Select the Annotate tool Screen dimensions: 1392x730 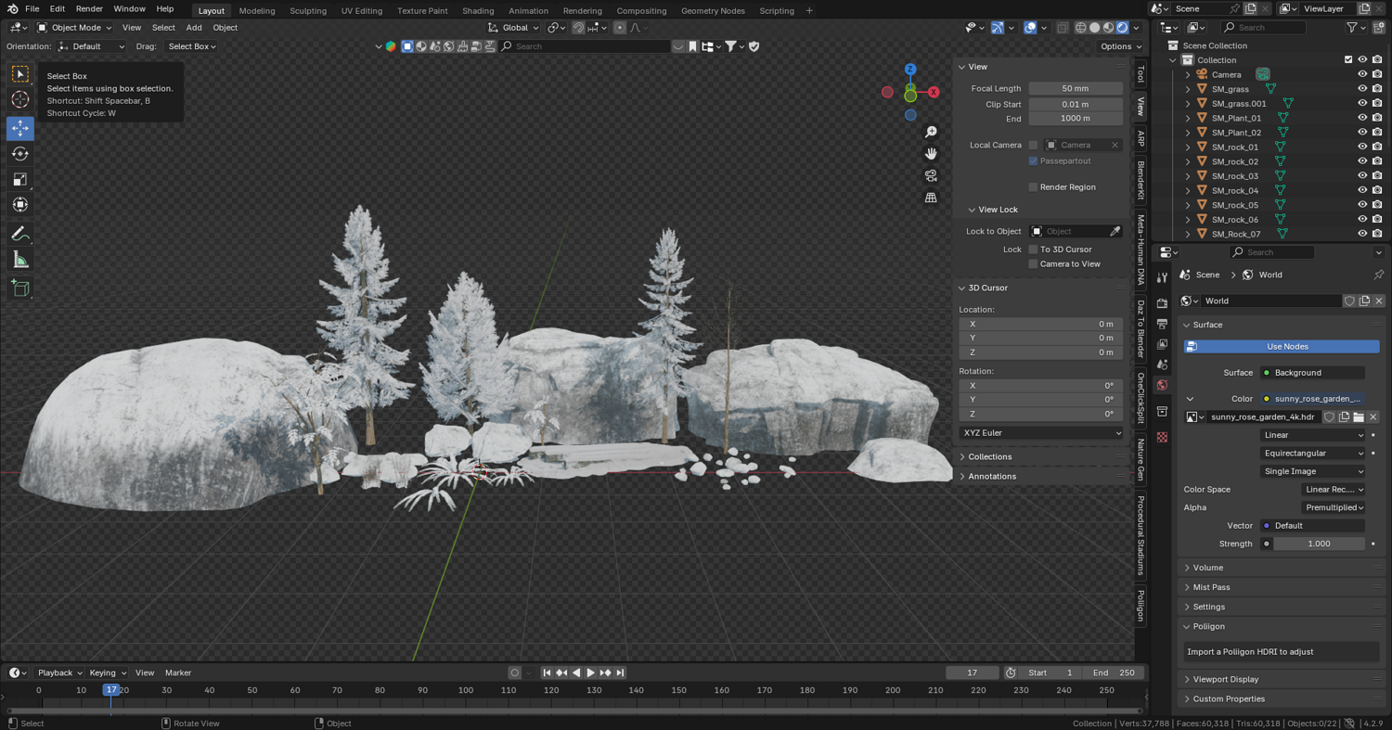(x=20, y=234)
